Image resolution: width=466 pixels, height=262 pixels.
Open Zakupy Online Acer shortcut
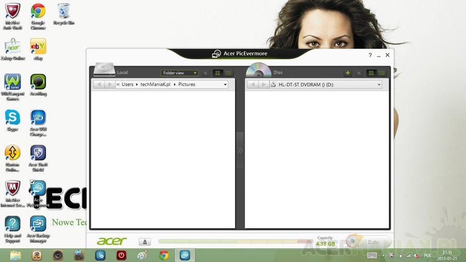[12, 49]
